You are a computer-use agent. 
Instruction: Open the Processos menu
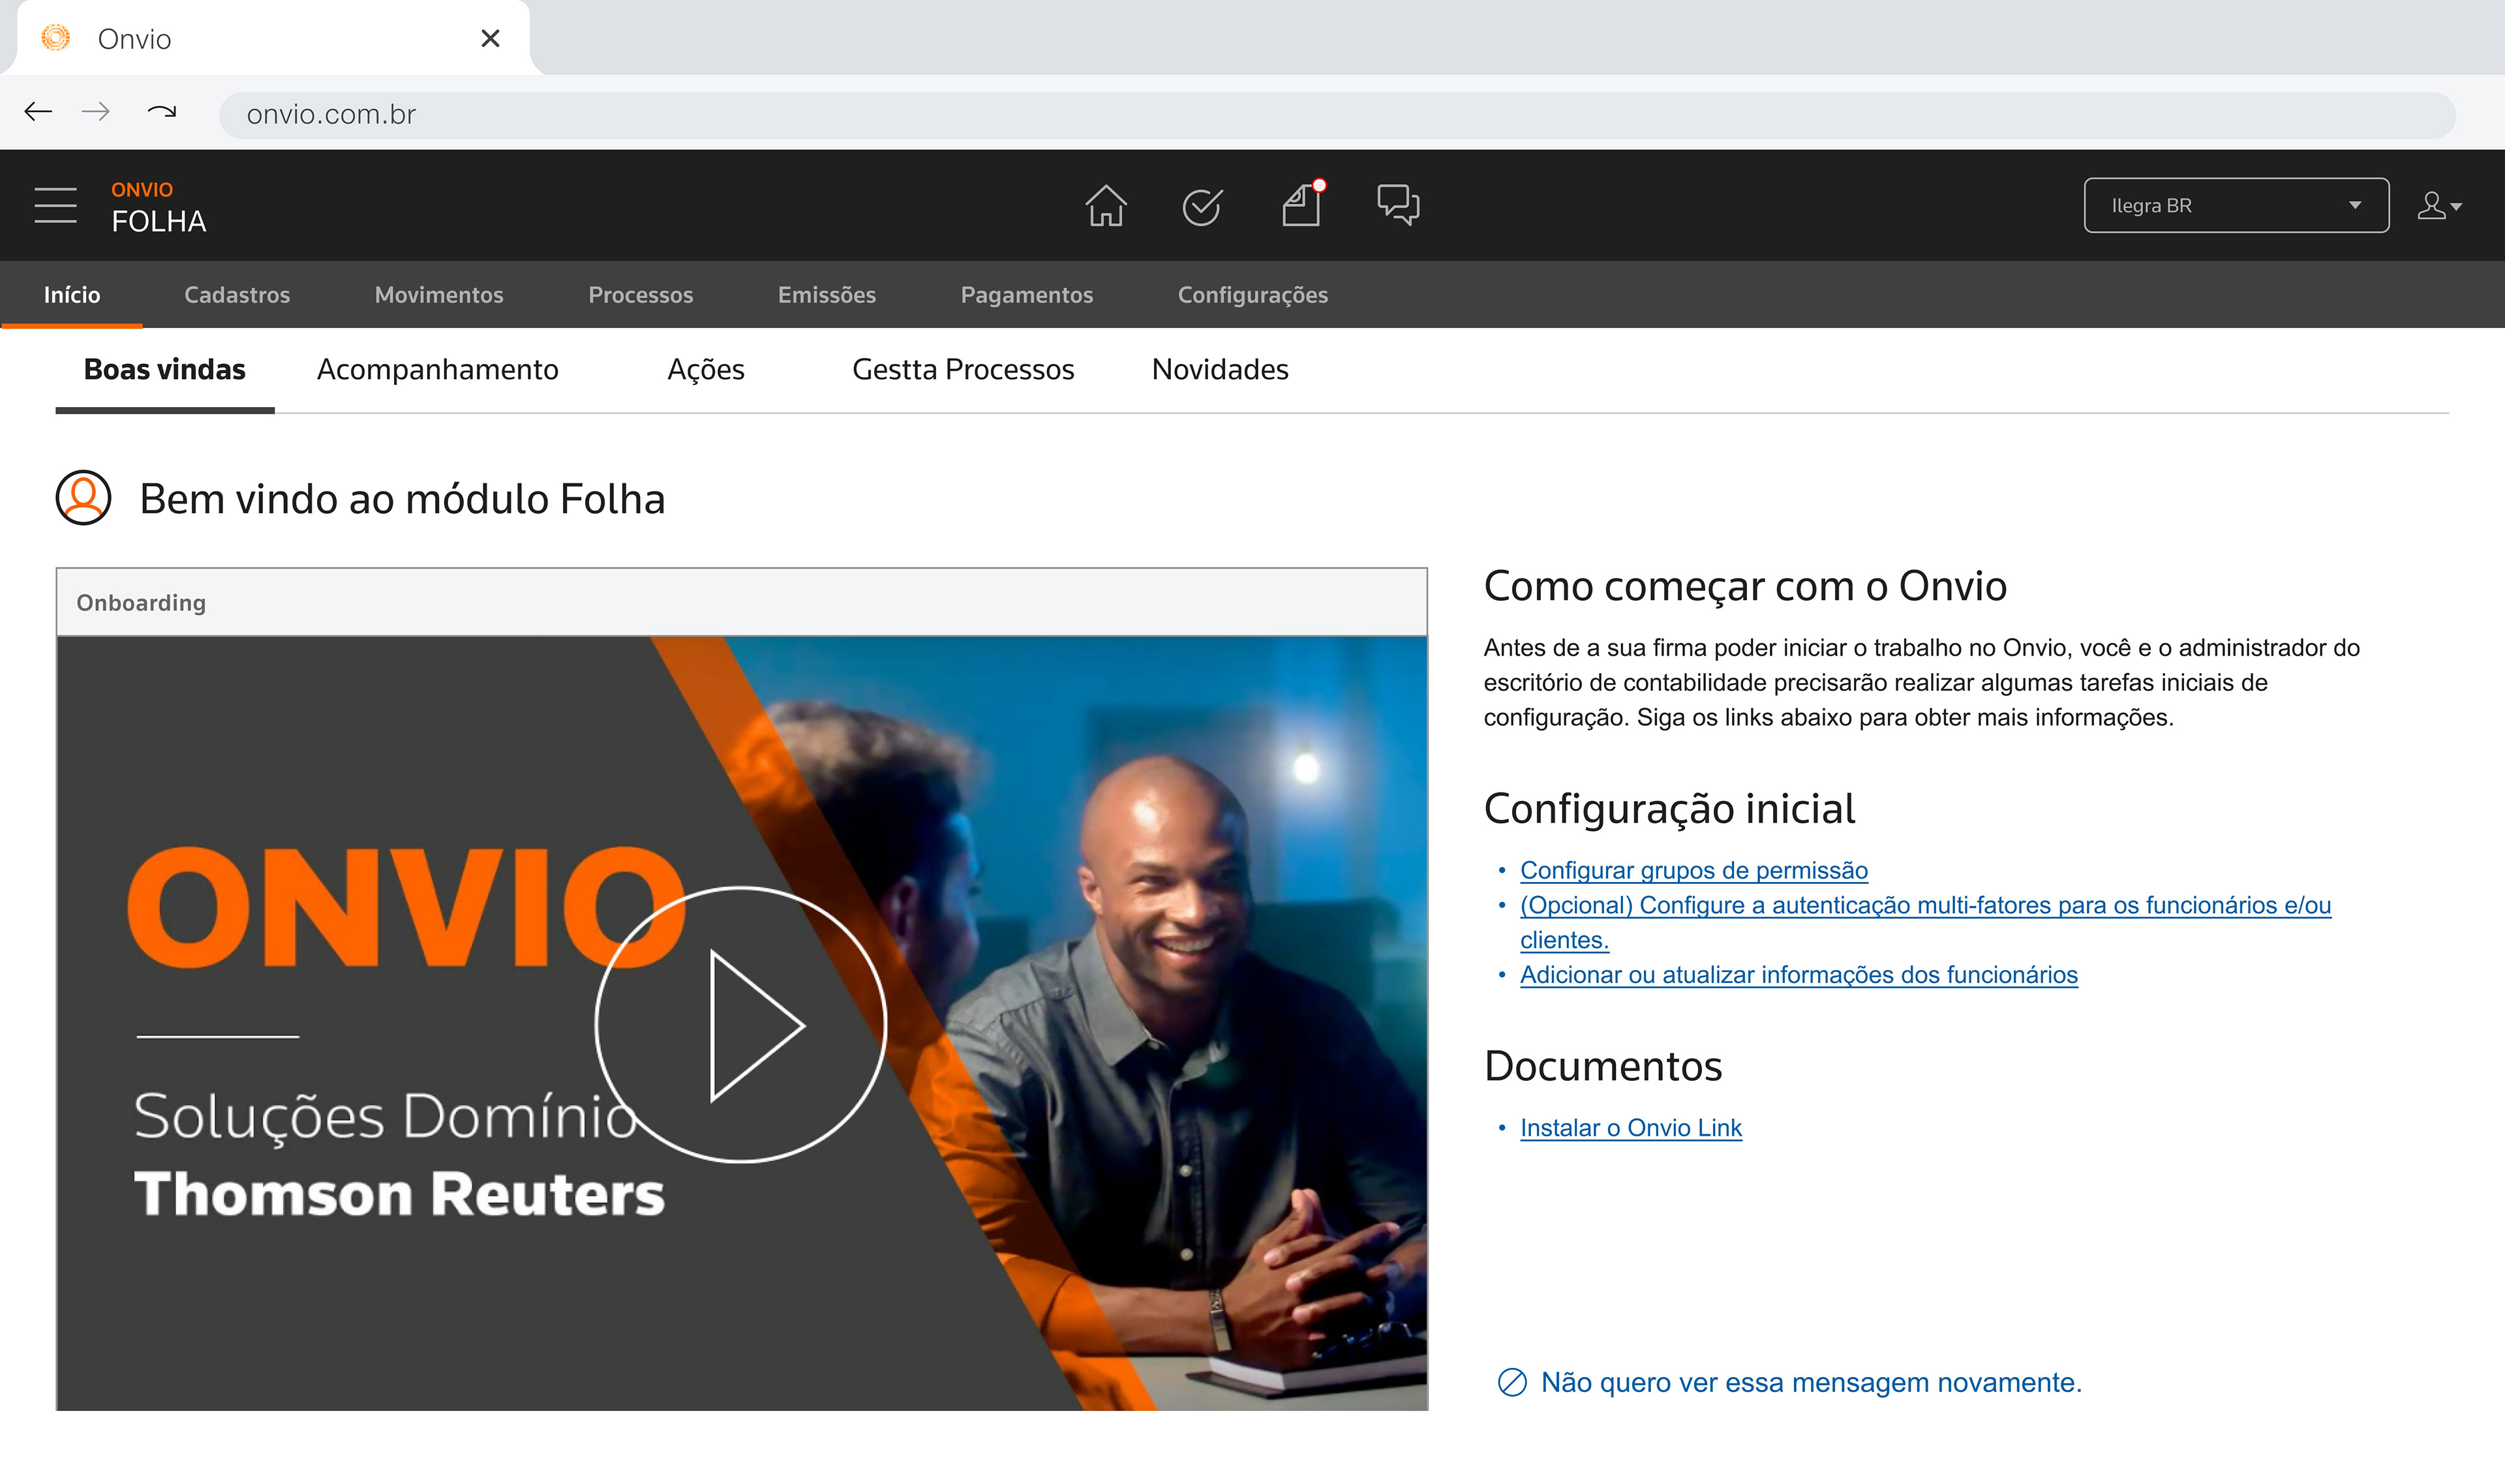point(641,295)
